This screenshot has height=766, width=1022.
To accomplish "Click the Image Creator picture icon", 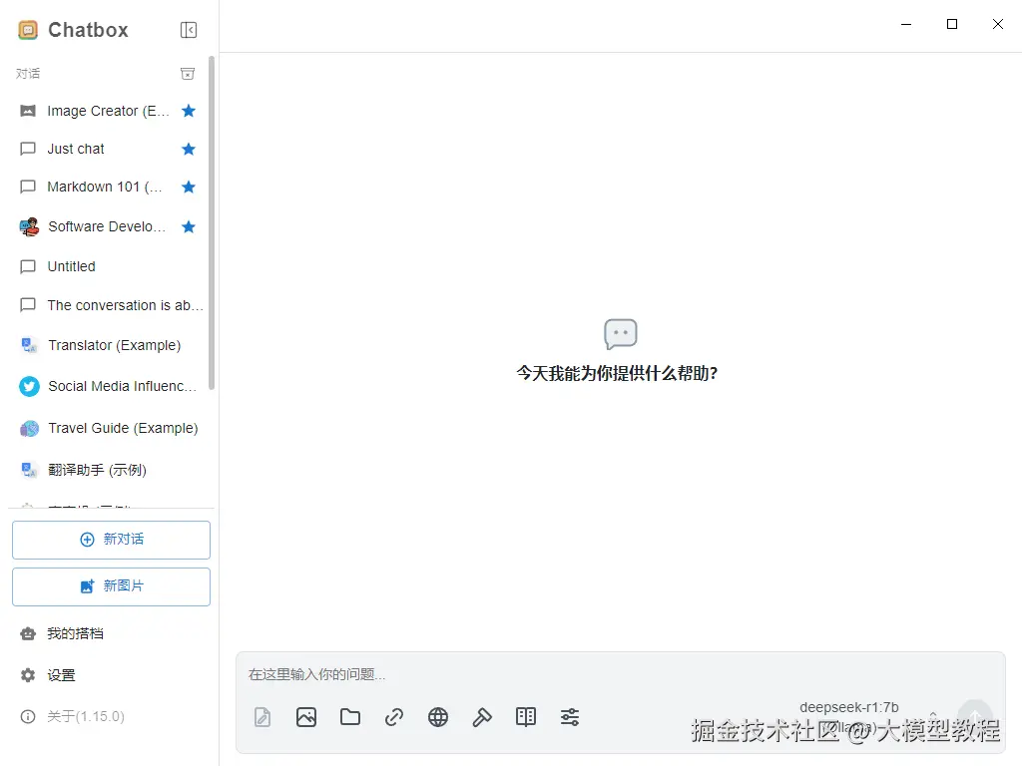I will click(x=28, y=111).
